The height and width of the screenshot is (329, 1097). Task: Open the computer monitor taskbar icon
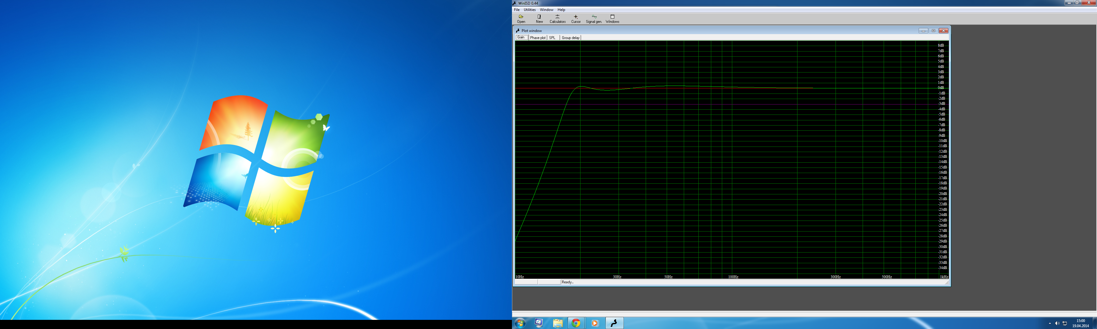pos(539,323)
